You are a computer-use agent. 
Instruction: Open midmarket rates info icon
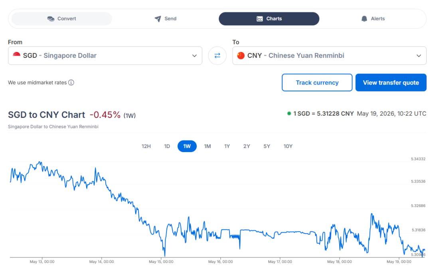pyautogui.click(x=71, y=83)
